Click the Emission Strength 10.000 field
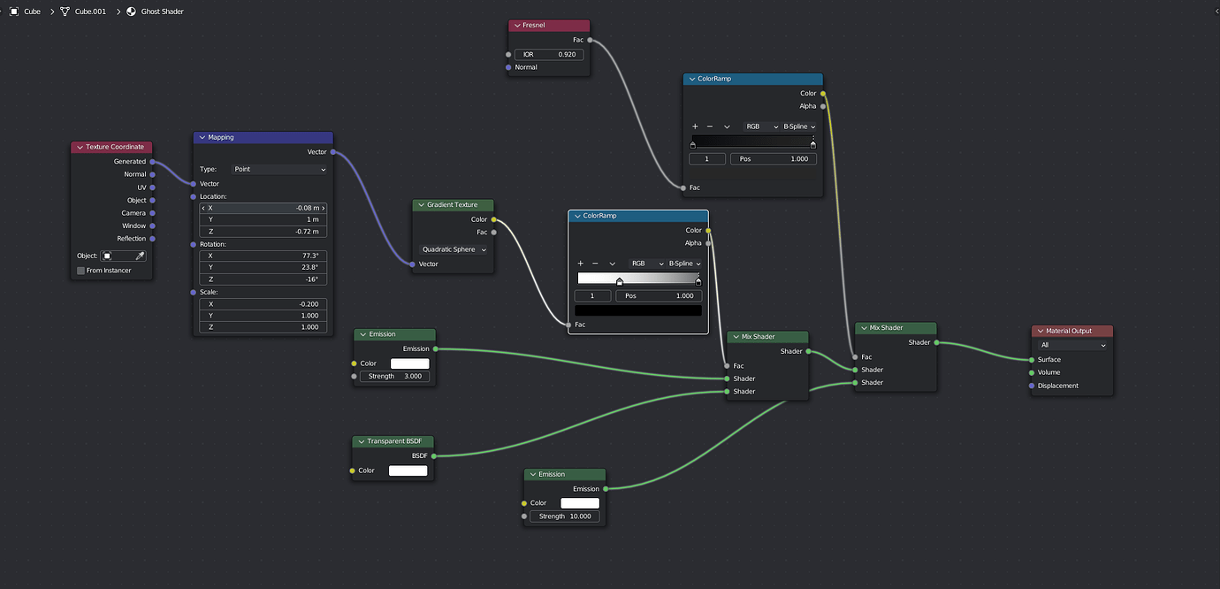 565,516
